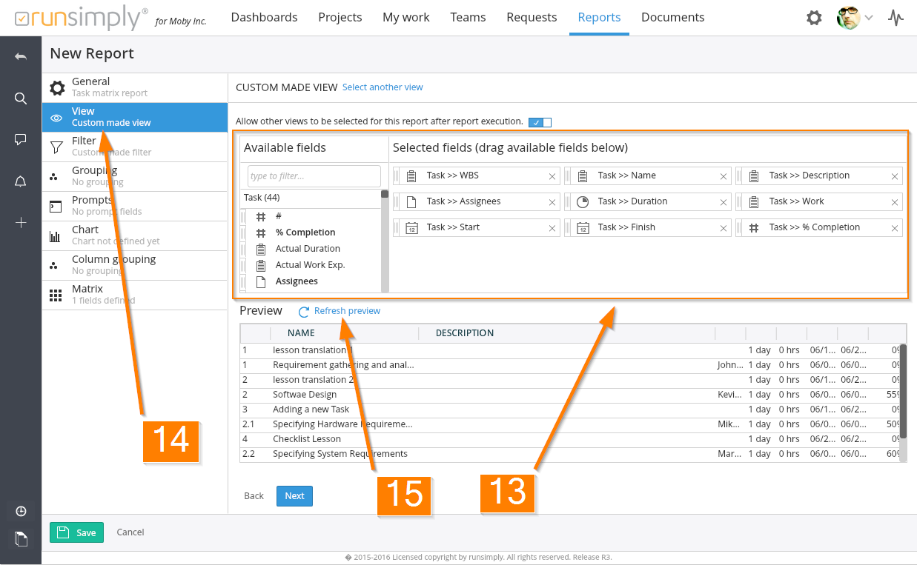This screenshot has width=917, height=565.
Task: Open the user avatar dropdown
Action: click(855, 18)
